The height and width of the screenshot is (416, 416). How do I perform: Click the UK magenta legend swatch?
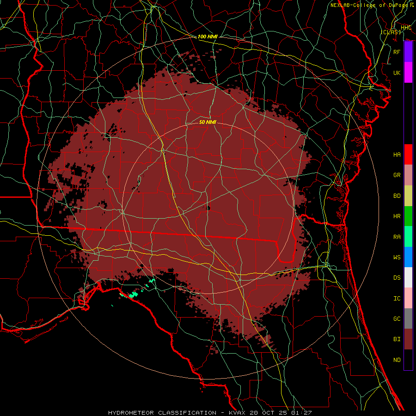click(x=408, y=73)
